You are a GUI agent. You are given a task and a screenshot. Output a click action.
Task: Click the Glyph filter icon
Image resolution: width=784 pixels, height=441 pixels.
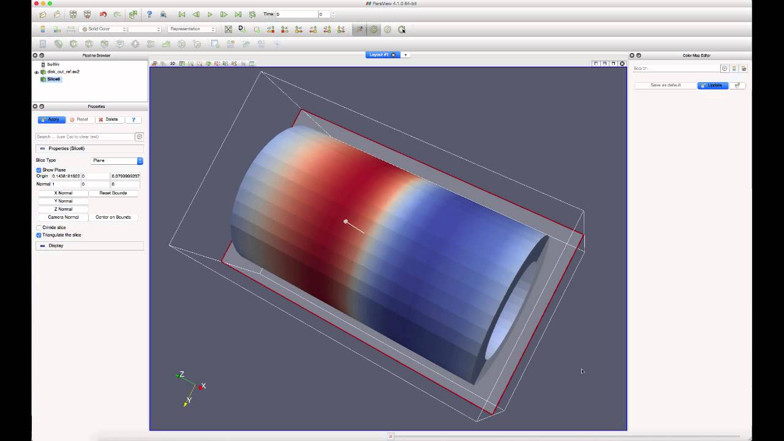click(x=135, y=44)
